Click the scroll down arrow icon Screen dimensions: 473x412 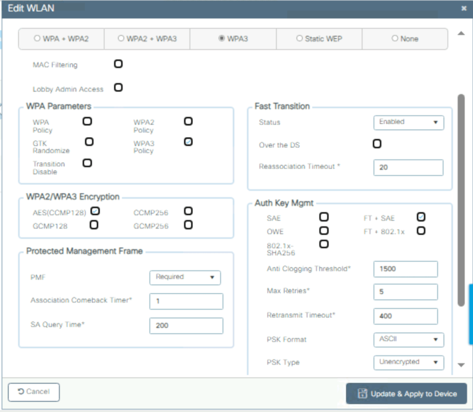click(x=461, y=365)
